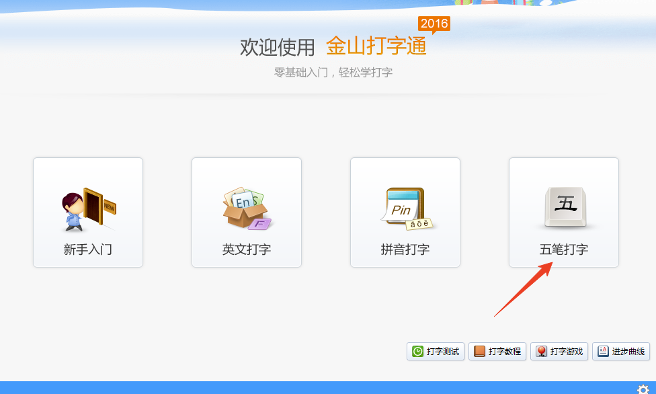This screenshot has height=394, width=656.
Task: Click the En box icon for English typing
Action: (247, 208)
